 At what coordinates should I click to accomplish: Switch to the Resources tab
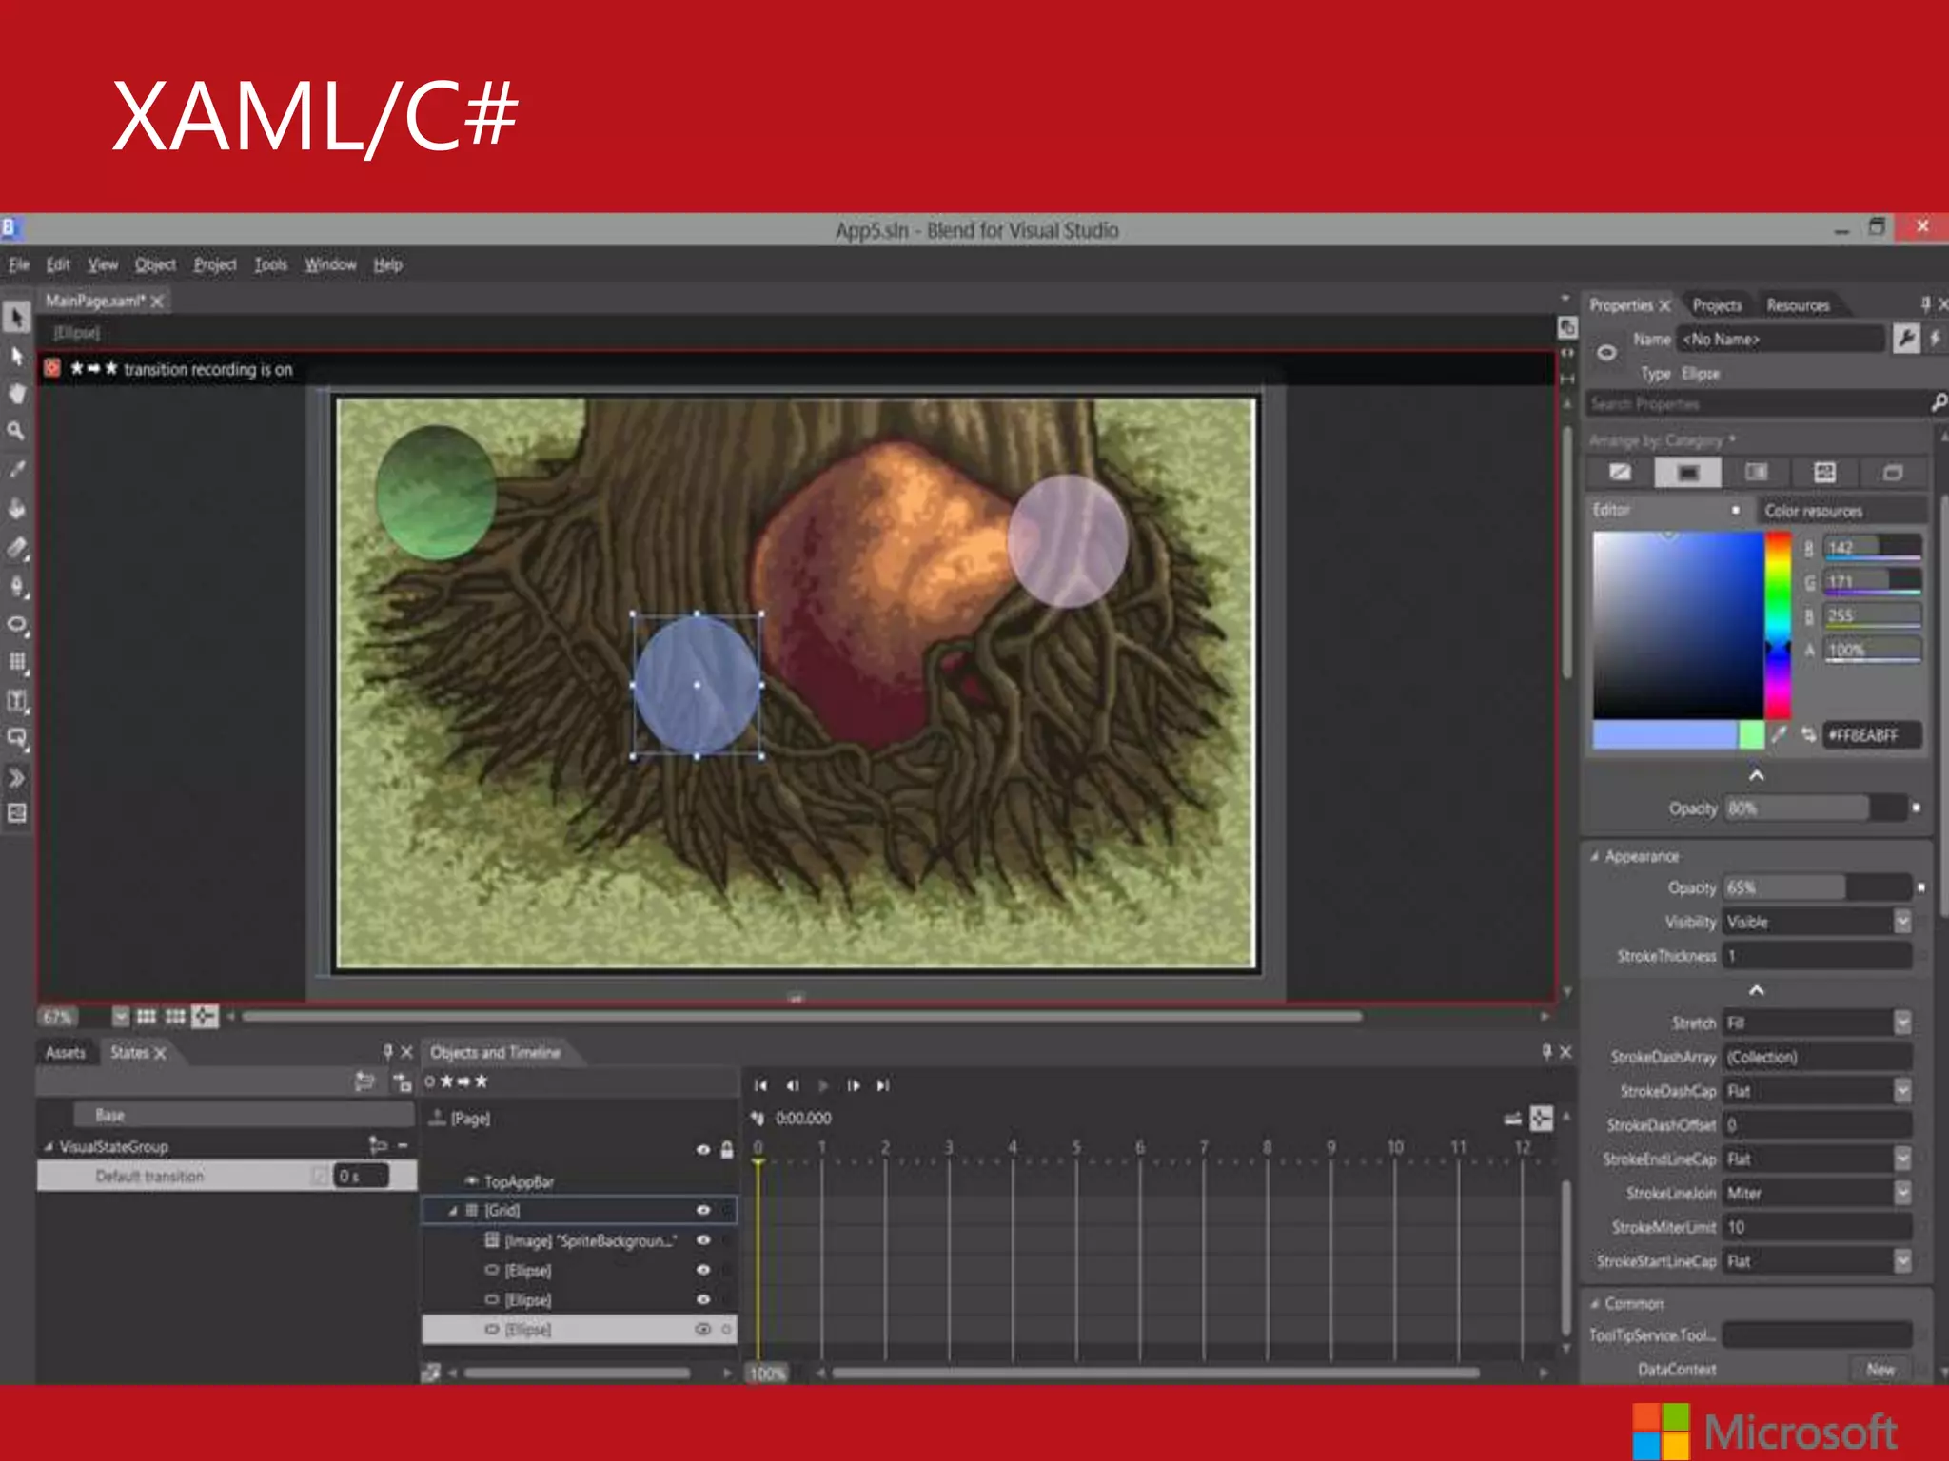(1798, 305)
